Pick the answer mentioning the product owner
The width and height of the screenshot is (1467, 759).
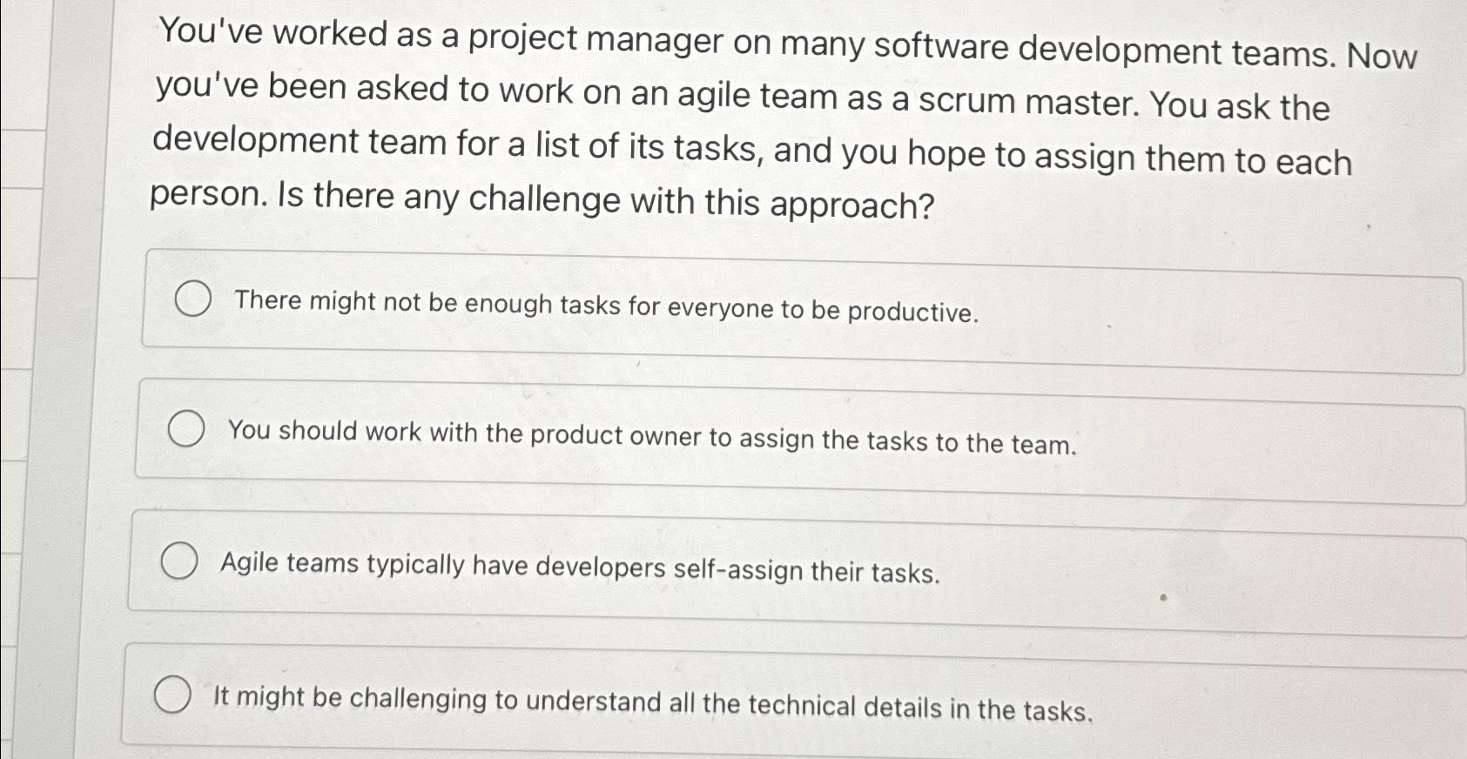(x=653, y=440)
